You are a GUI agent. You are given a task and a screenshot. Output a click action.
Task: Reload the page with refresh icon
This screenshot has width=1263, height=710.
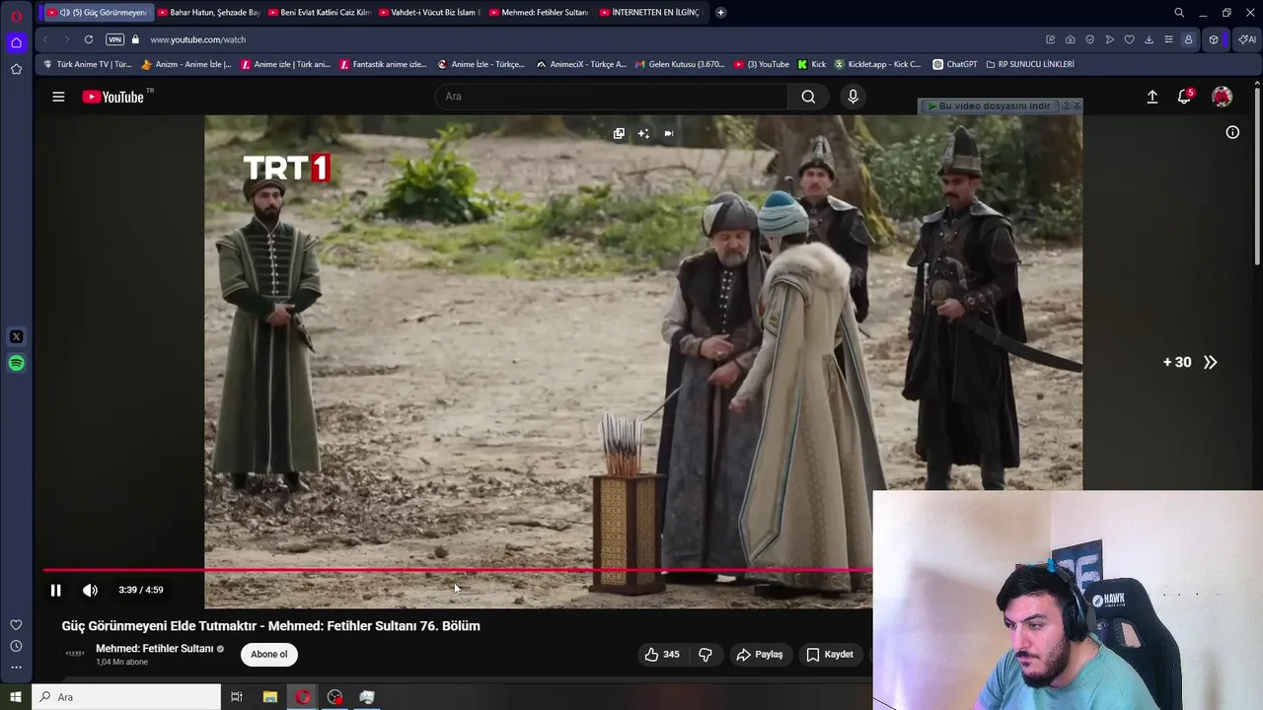coord(89,39)
